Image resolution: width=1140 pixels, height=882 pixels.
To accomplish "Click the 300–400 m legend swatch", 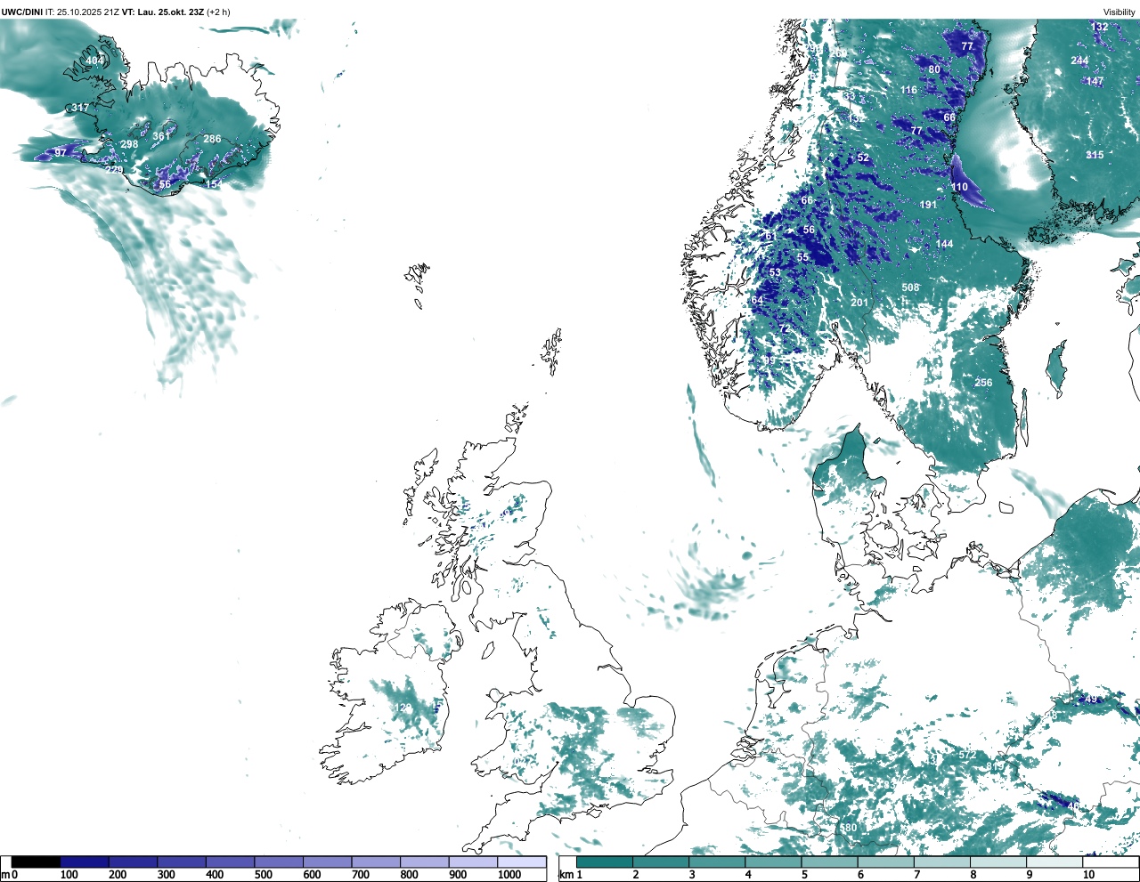I will tap(182, 862).
